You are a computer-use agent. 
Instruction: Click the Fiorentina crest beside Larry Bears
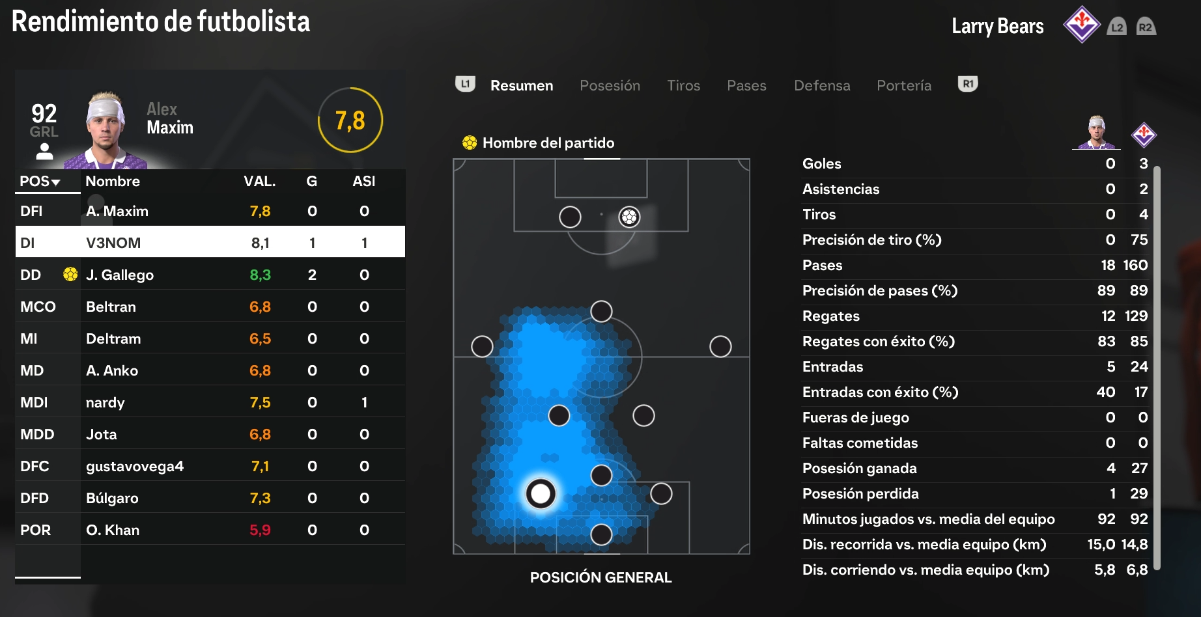(x=1082, y=25)
